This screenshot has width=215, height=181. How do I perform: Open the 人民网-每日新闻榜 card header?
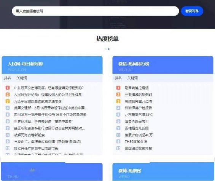click(52, 65)
